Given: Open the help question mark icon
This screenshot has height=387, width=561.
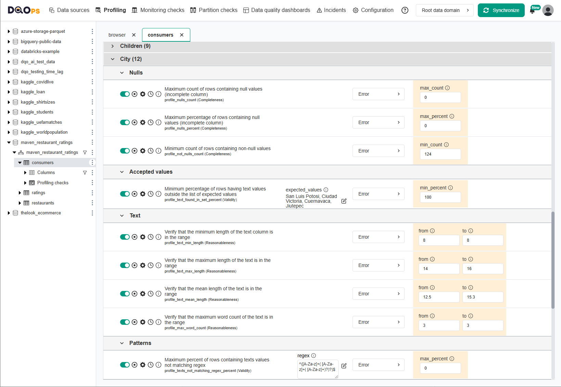Looking at the screenshot, I should [405, 10].
